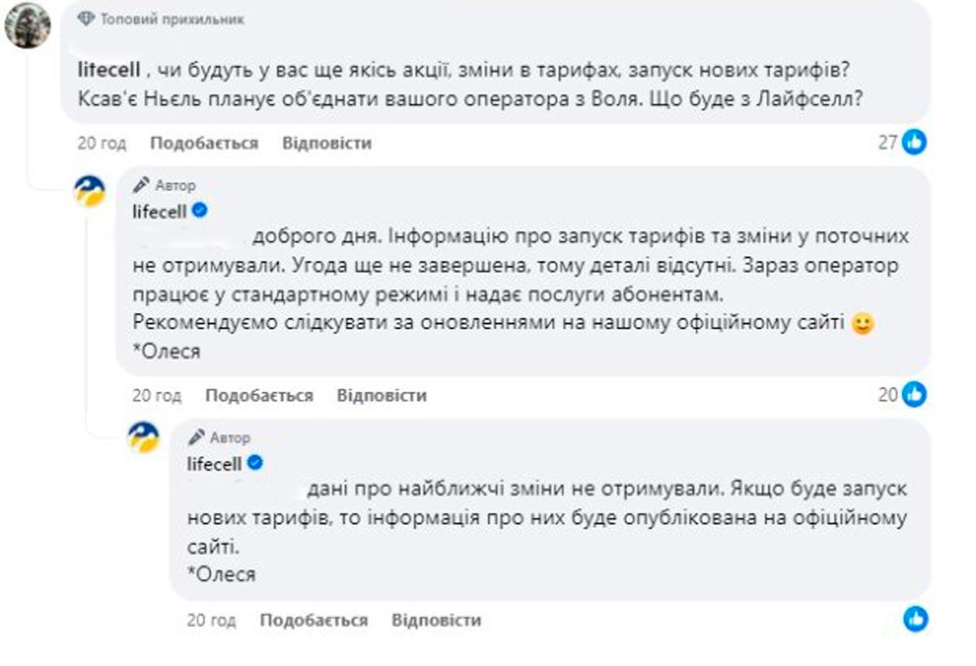Click the verified checkmark in the "найближчі зміни" reply
This screenshot has height=666, width=976.
click(x=255, y=464)
